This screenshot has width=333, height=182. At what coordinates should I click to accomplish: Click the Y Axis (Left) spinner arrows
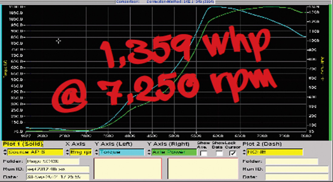(x=97, y=152)
